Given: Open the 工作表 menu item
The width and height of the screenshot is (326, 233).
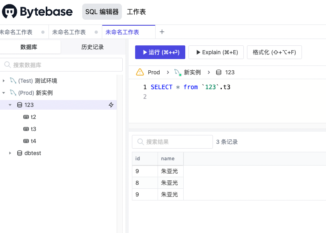Looking at the screenshot, I should (136, 12).
